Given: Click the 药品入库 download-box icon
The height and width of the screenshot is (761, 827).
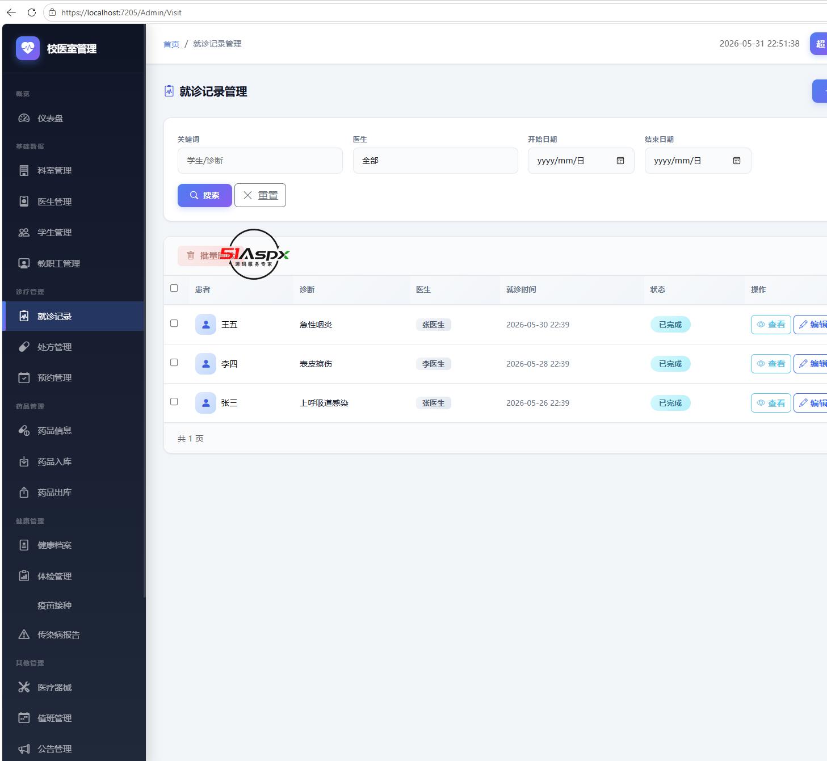Looking at the screenshot, I should coord(24,461).
